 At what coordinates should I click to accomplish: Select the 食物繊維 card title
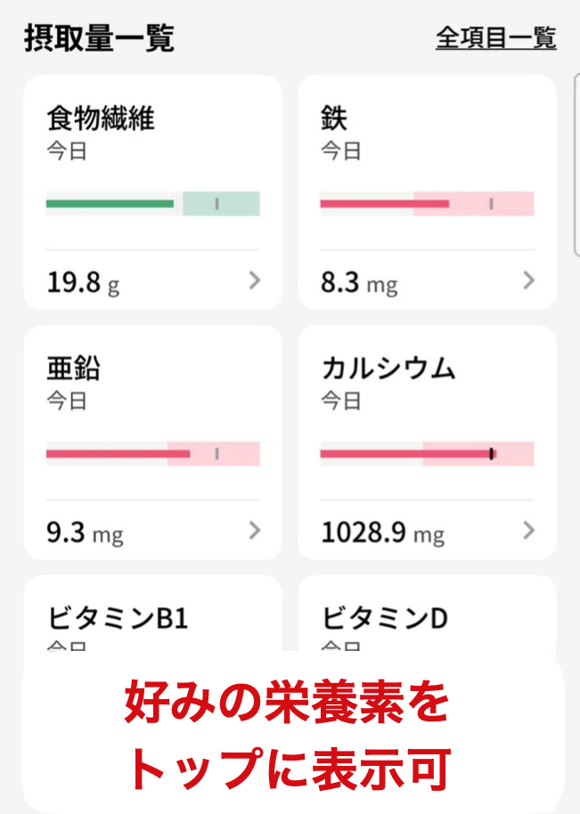[x=101, y=118]
